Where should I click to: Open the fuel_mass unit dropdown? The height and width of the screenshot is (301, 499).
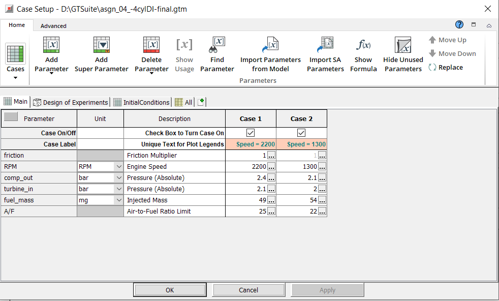tap(119, 200)
